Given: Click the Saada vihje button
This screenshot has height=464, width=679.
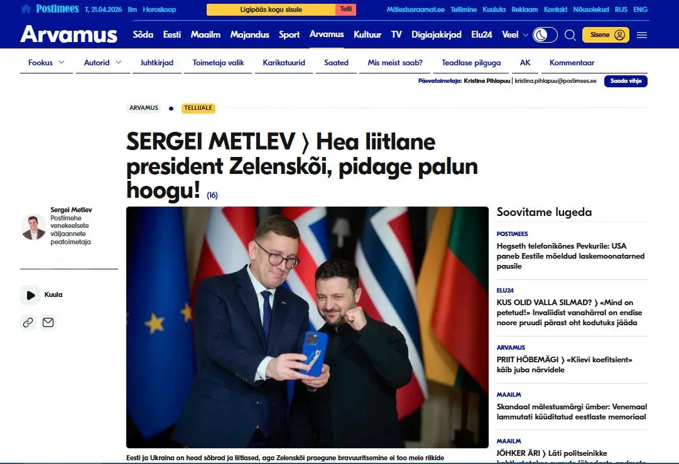Looking at the screenshot, I should (626, 81).
